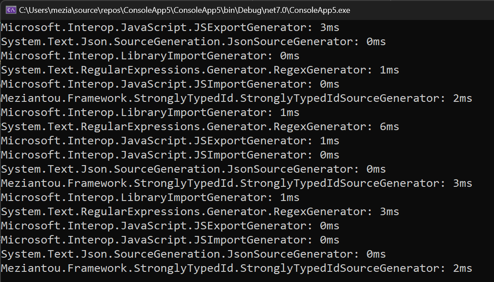Click the last JSImportGenerator 0ms line

point(170,240)
